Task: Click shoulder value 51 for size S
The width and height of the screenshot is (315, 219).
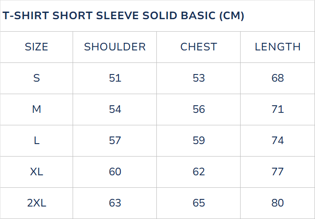Action: (x=115, y=78)
